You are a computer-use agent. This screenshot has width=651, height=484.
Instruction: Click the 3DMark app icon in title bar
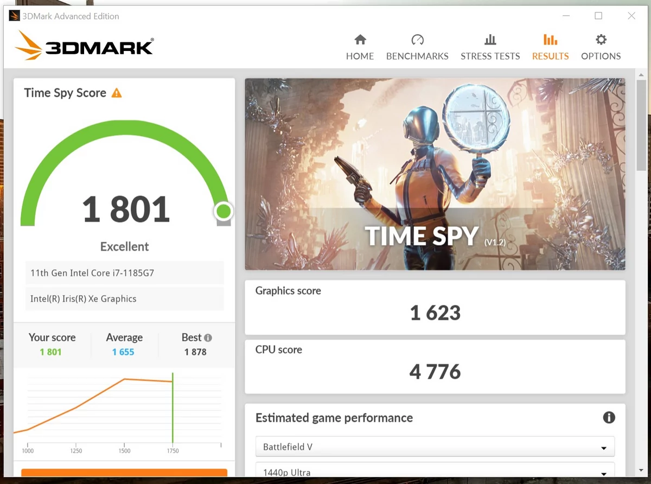[14, 16]
